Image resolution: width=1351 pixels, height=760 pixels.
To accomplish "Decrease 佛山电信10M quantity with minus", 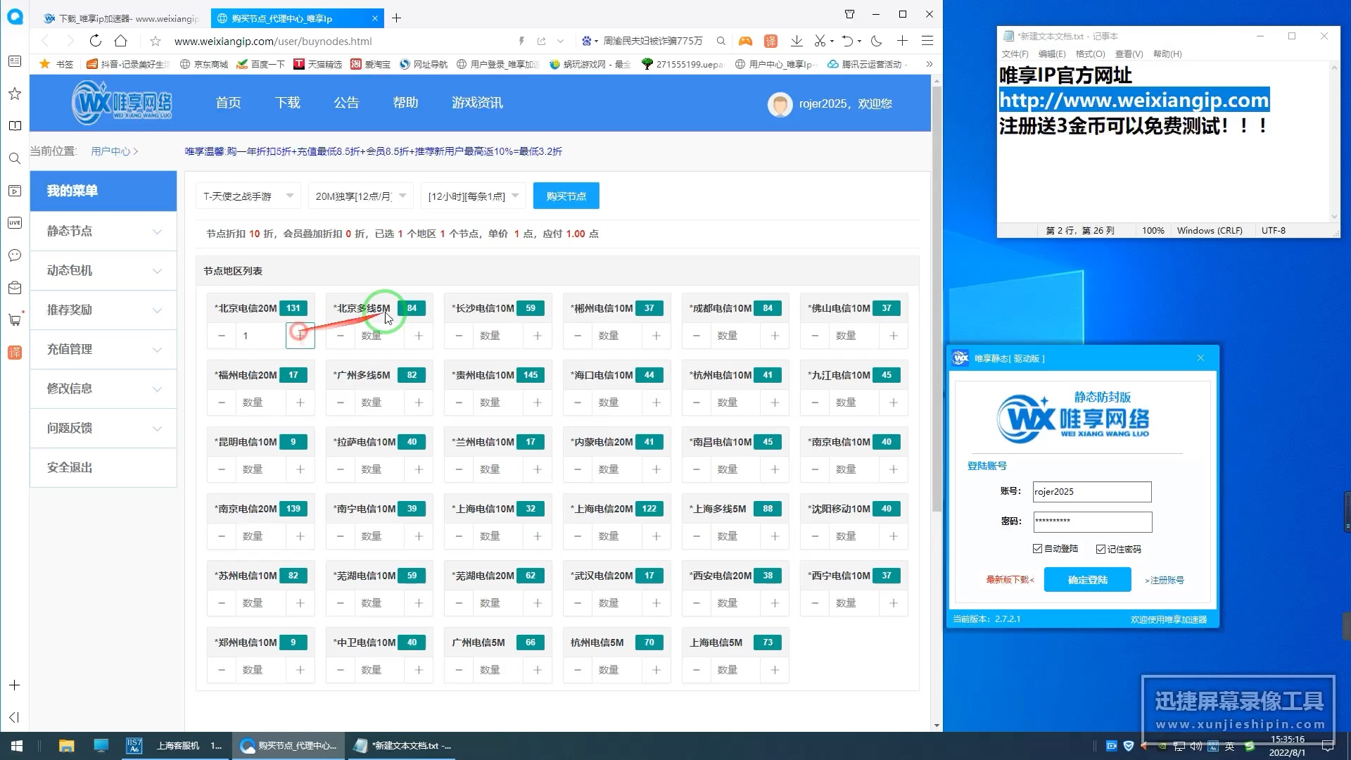I will tap(815, 336).
